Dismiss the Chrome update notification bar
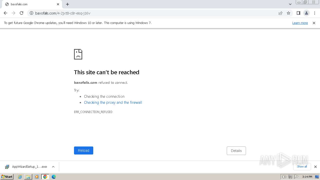Image resolution: width=320 pixels, height=180 pixels. pos(314,23)
